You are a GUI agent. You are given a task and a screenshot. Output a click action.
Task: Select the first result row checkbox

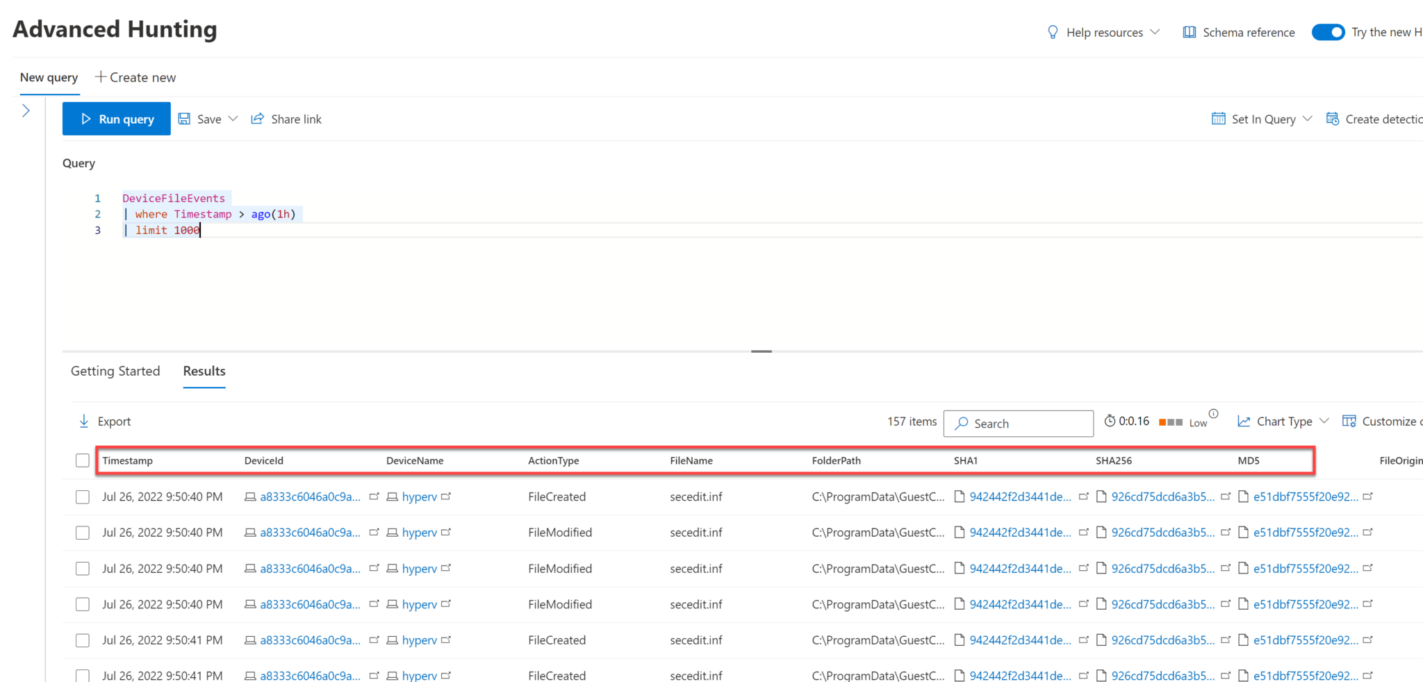click(x=83, y=497)
